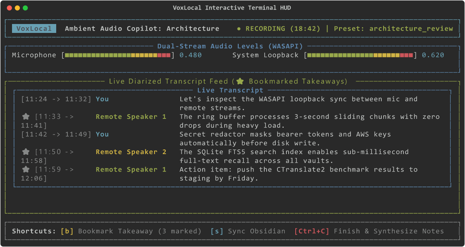Click the Microphone level value 0.480
465x247 pixels.
[191, 55]
